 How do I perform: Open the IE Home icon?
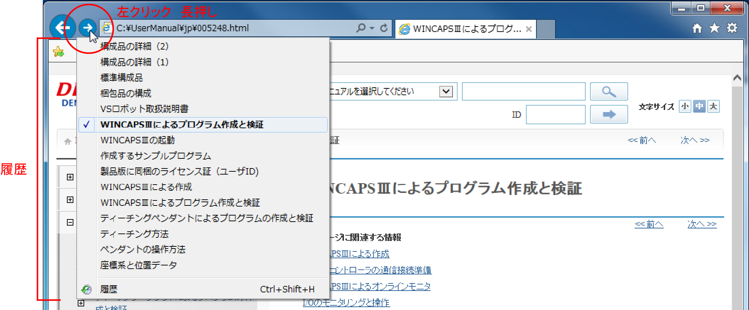[697, 28]
